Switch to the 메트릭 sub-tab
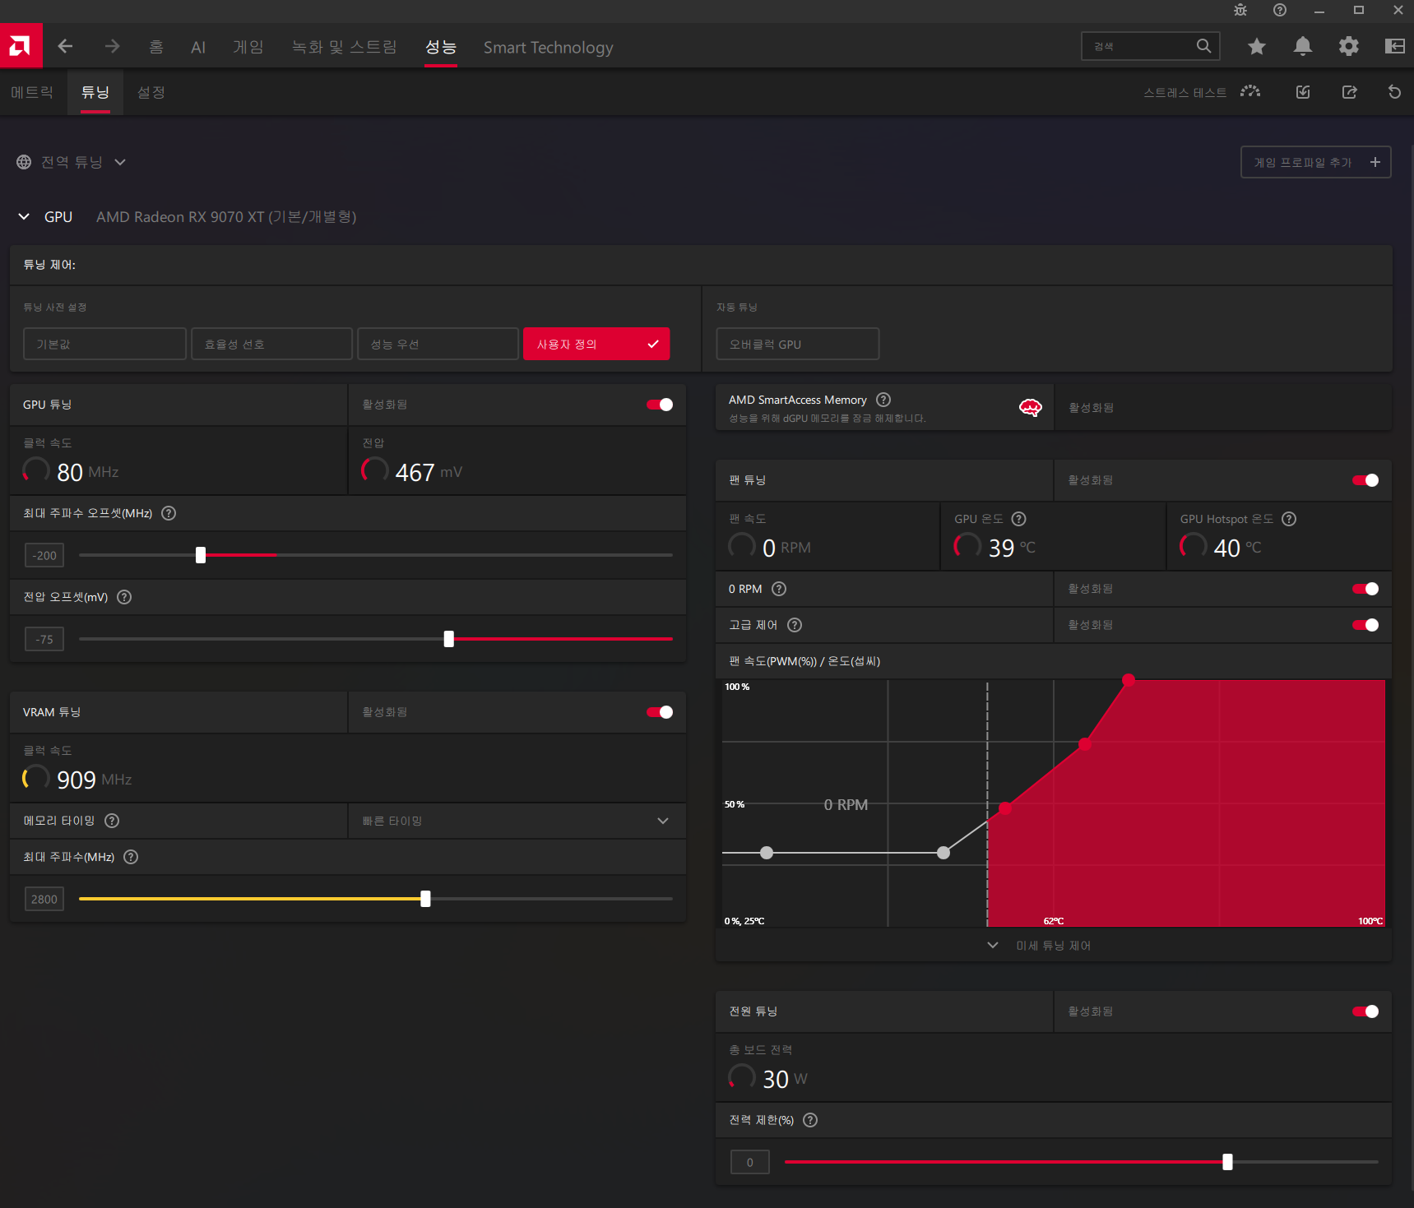The height and width of the screenshot is (1208, 1414). (x=32, y=92)
